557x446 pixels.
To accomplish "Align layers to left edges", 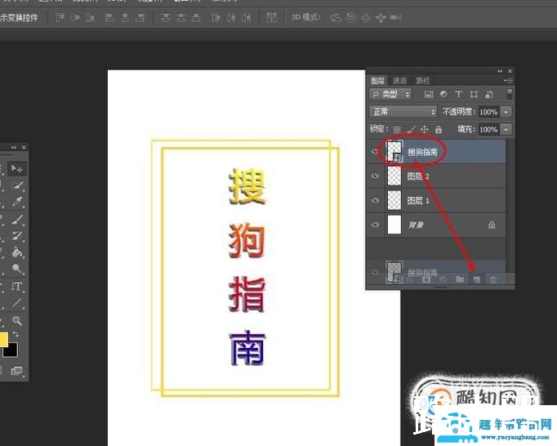I will point(109,17).
